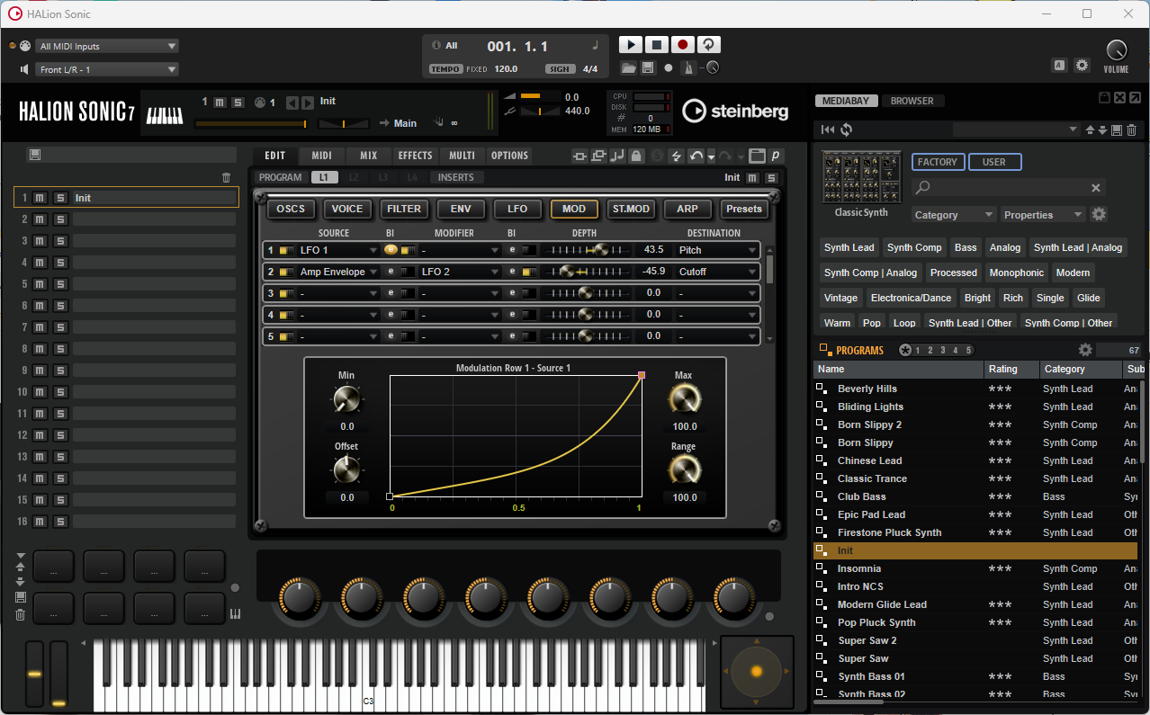
Task: Select the Insomnia program in the results list
Action: point(975,568)
